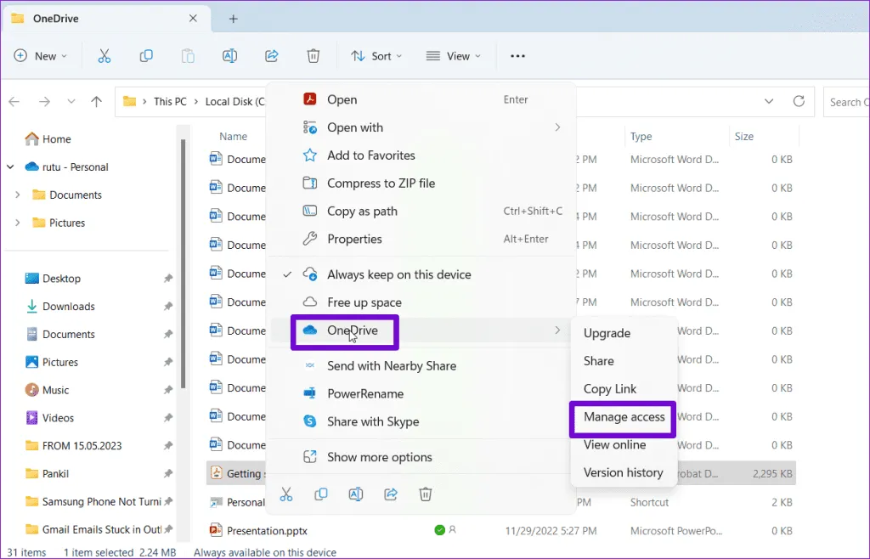Select Version history in the submenu

tap(623, 472)
